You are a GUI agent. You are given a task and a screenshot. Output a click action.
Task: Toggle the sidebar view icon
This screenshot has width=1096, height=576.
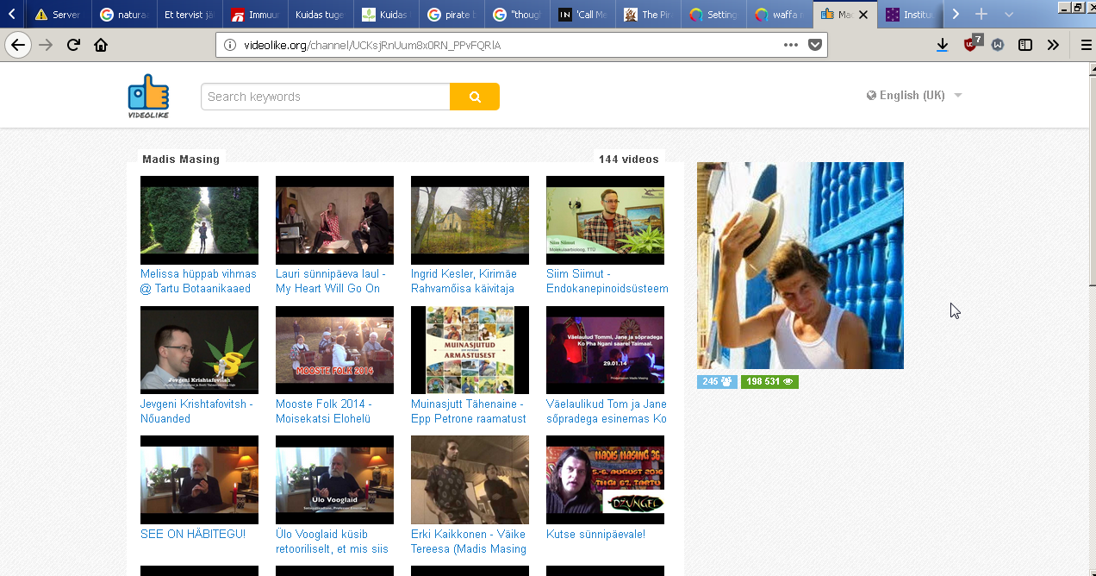pos(1025,45)
